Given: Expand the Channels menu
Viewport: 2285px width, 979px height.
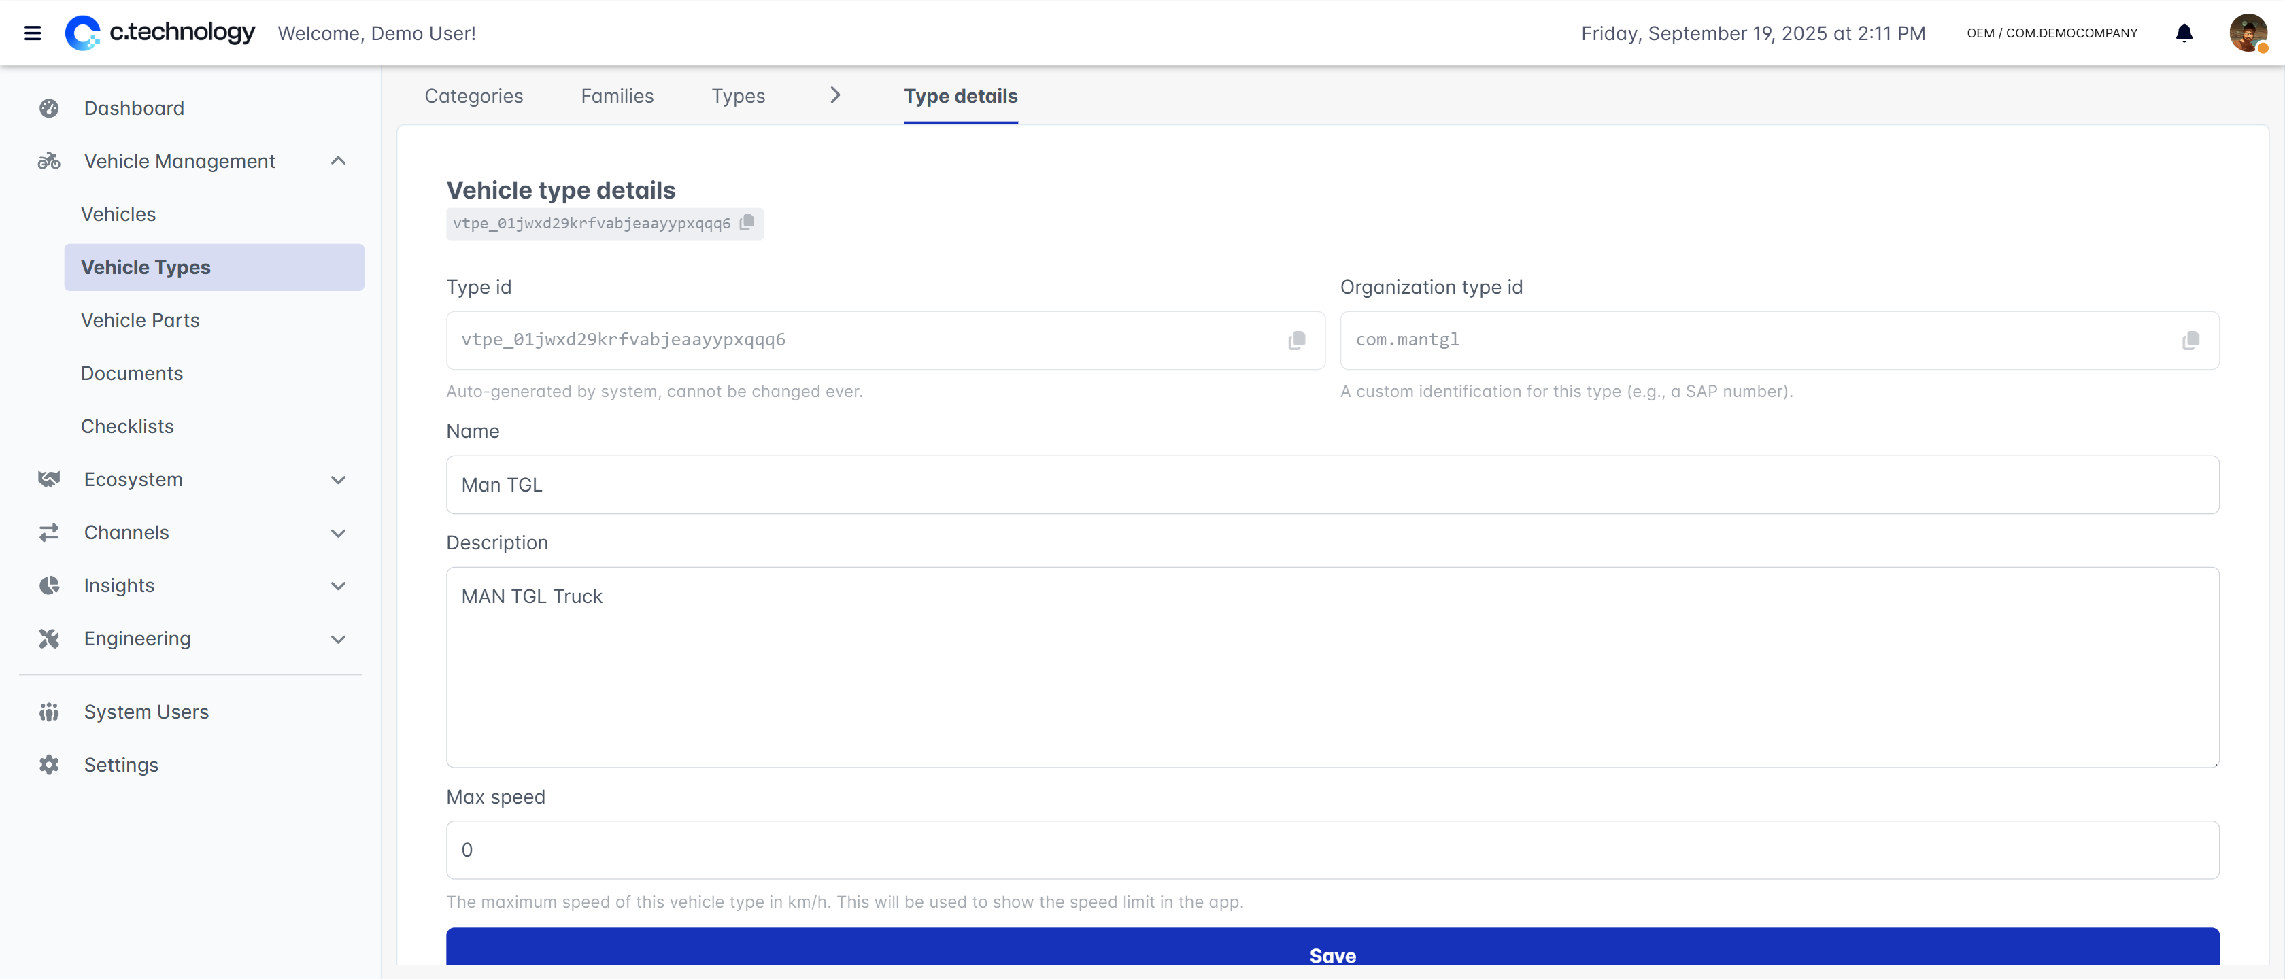Looking at the screenshot, I should 338,533.
